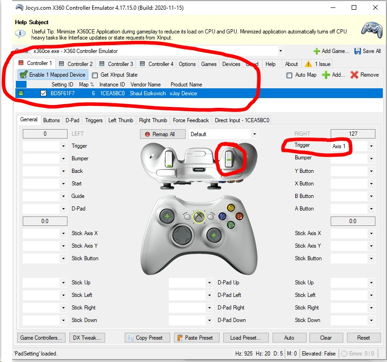Open the Direct Input - 1CEA5BC0 tab

coord(242,120)
